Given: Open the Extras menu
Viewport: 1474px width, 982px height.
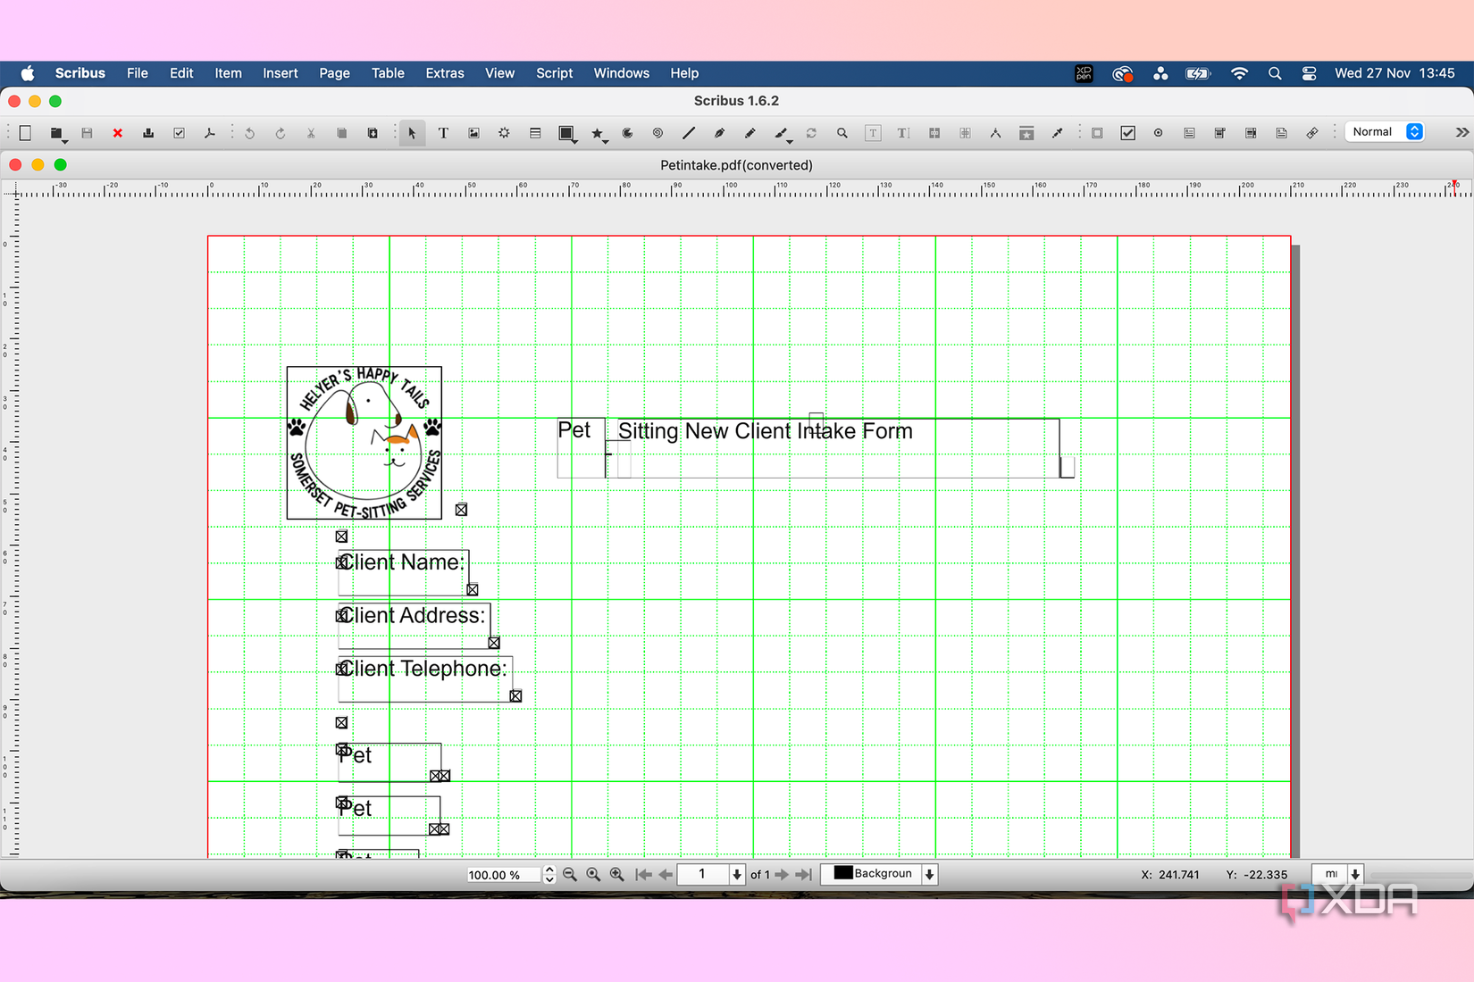Looking at the screenshot, I should [445, 73].
